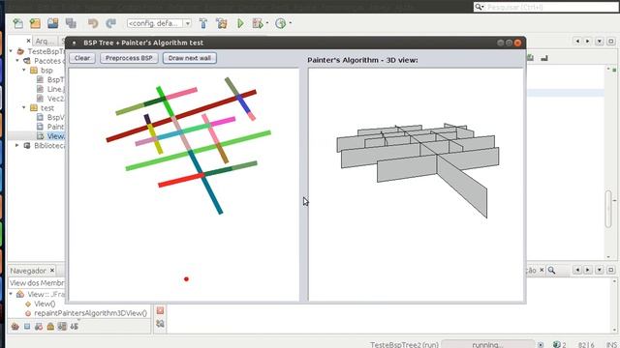The image size is (620, 348).
Task: Open the Profile Project dropdown arrow
Action: 291,23
